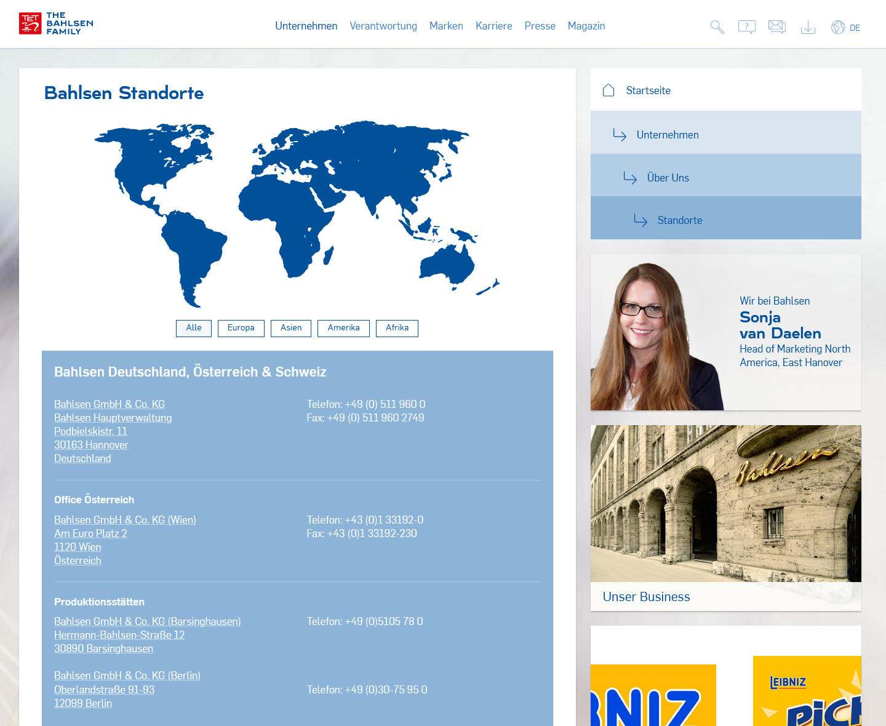Click the globe language icon
Screen dimensions: 886x726
click(838, 27)
